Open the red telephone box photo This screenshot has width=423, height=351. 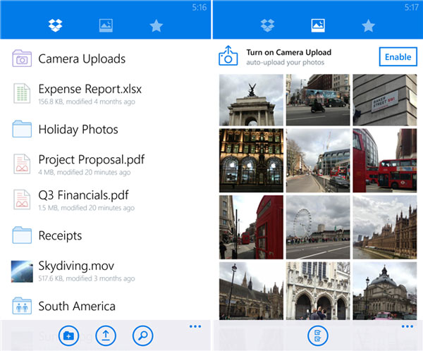click(x=251, y=227)
